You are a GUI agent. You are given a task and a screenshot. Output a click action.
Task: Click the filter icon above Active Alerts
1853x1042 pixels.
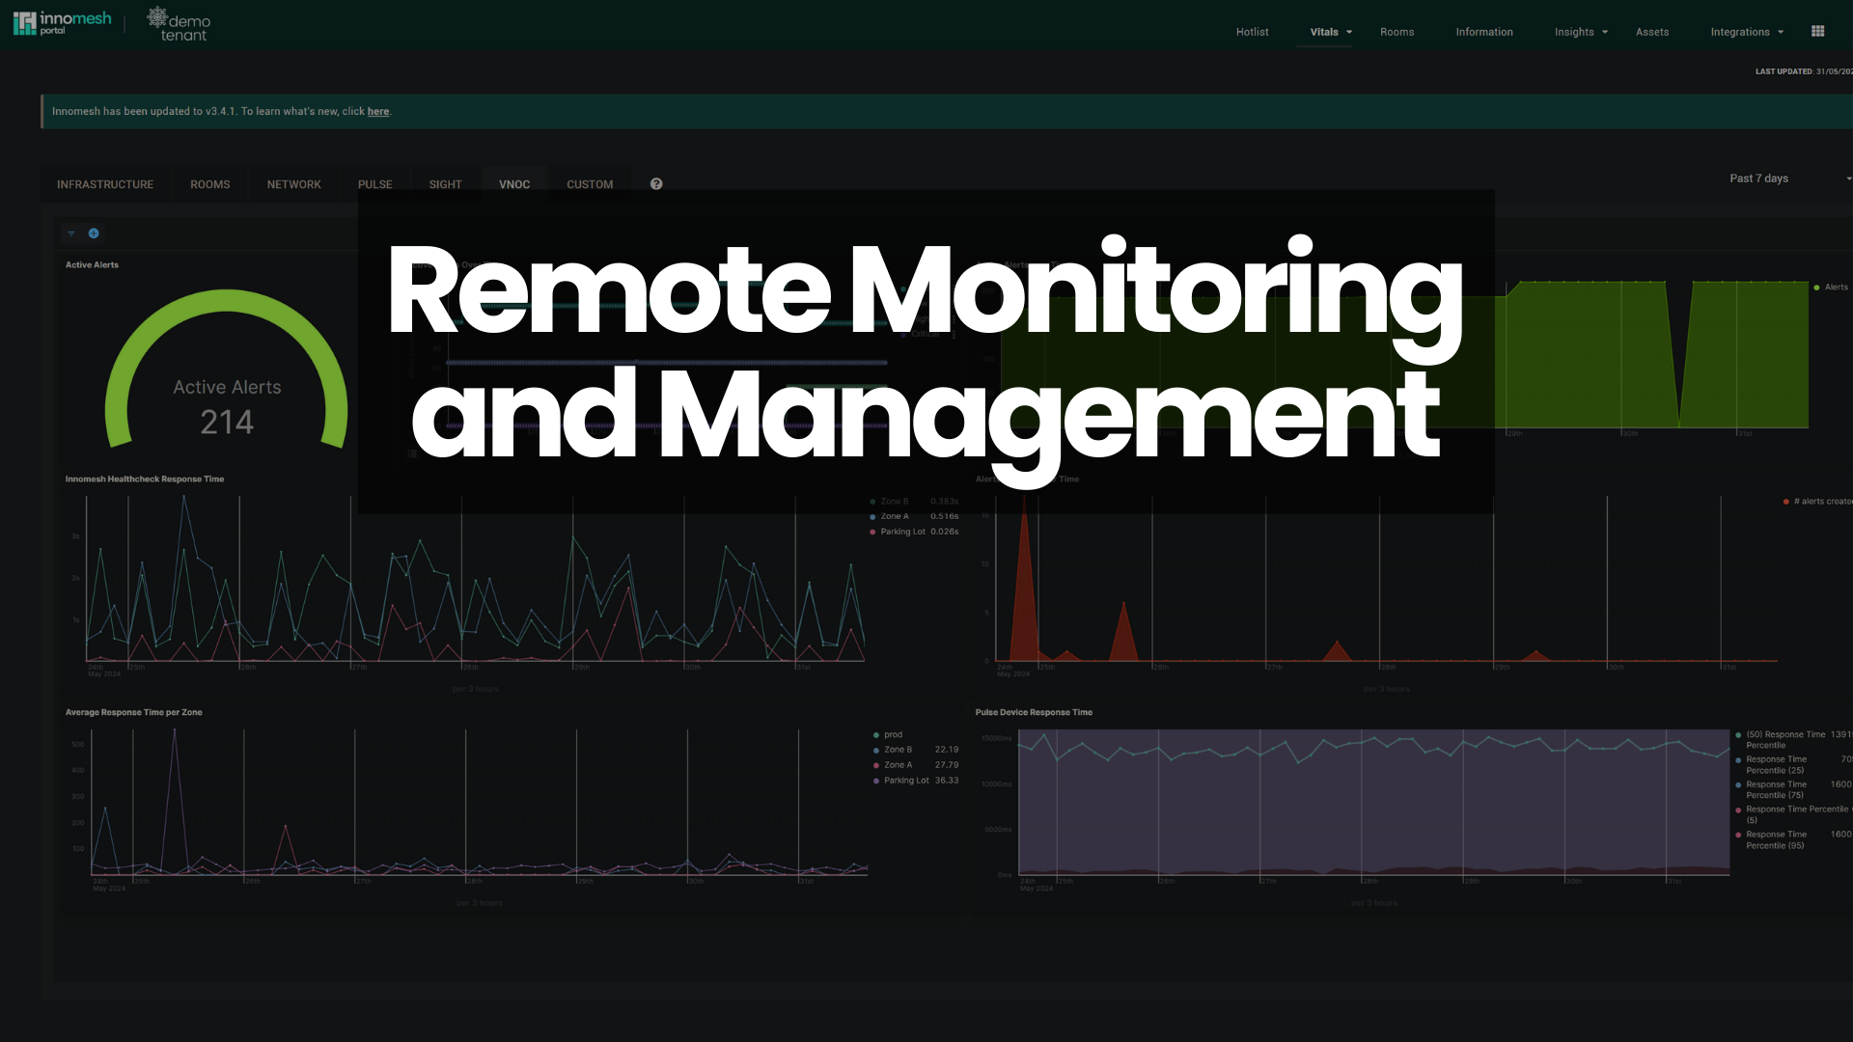[x=71, y=233]
